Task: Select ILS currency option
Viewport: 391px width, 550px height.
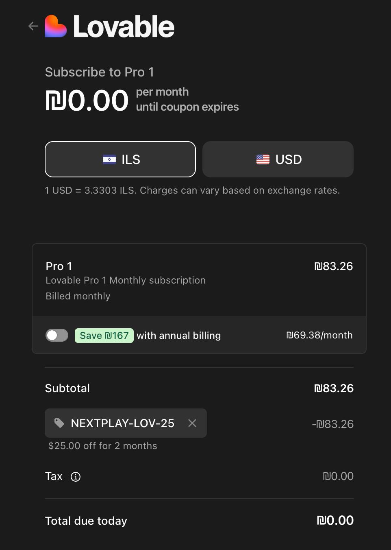Action: click(x=120, y=159)
